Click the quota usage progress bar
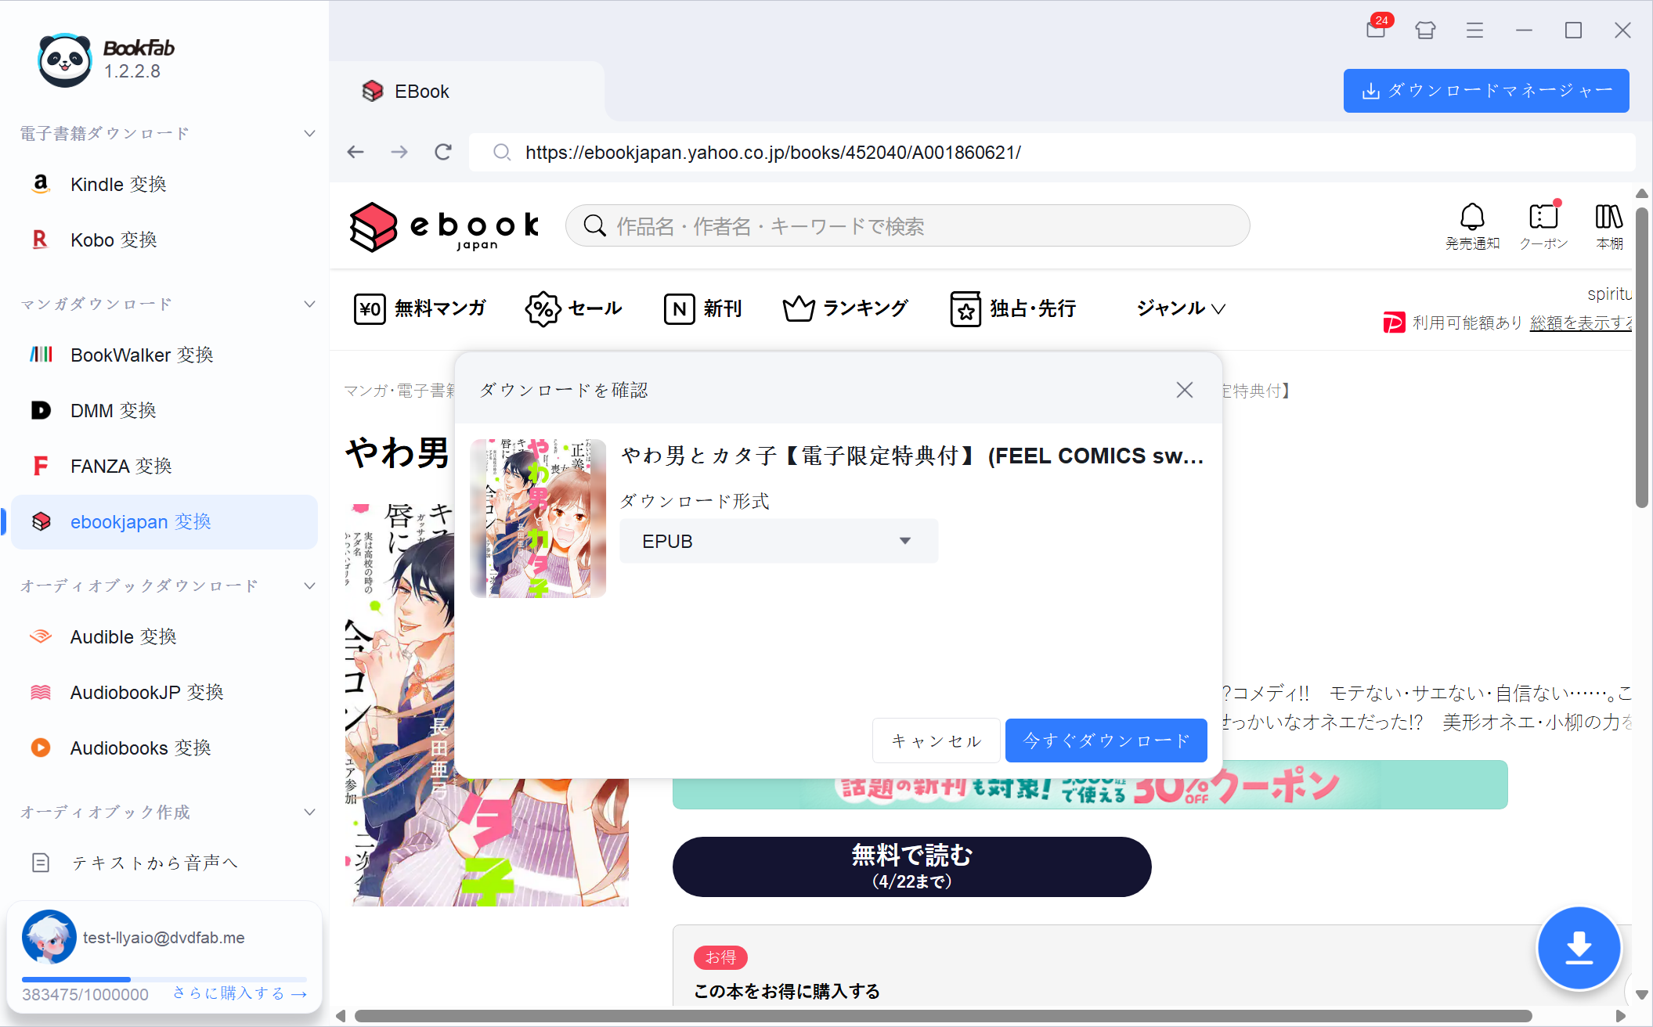This screenshot has height=1027, width=1653. tap(163, 979)
